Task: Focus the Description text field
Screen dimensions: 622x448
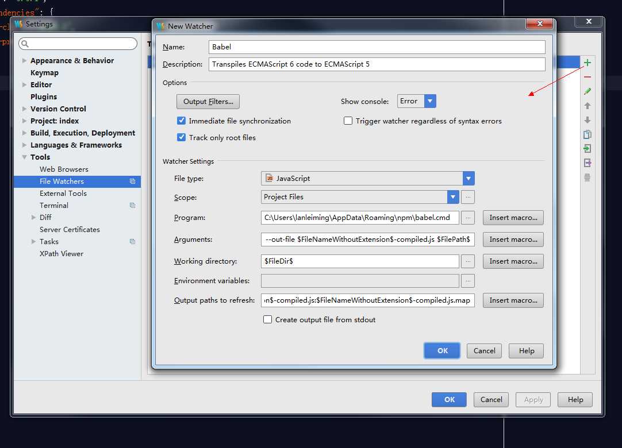Action: pos(377,64)
